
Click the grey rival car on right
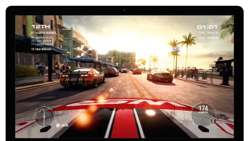tap(160, 76)
